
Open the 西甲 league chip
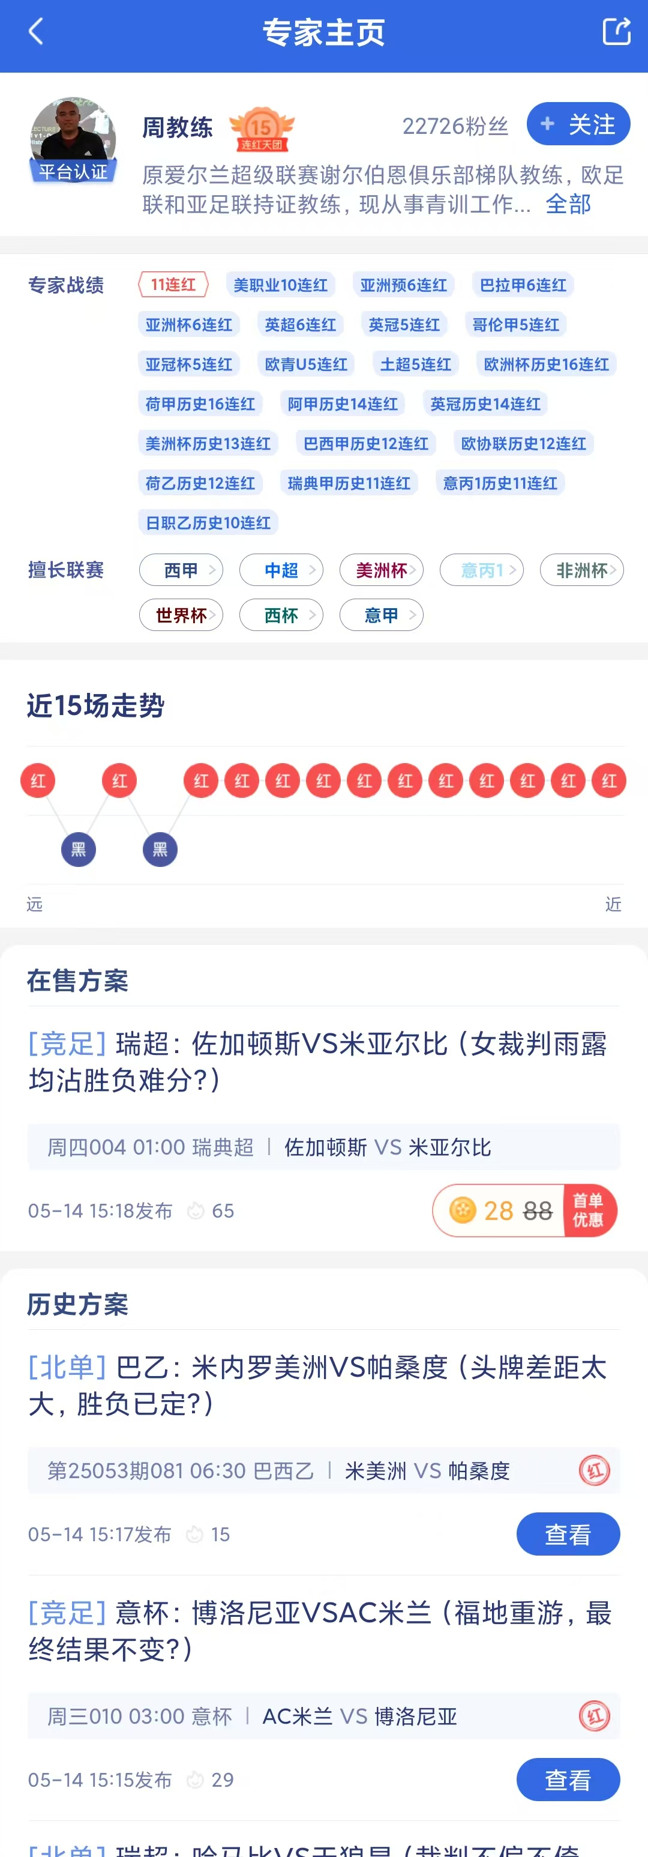click(x=181, y=570)
